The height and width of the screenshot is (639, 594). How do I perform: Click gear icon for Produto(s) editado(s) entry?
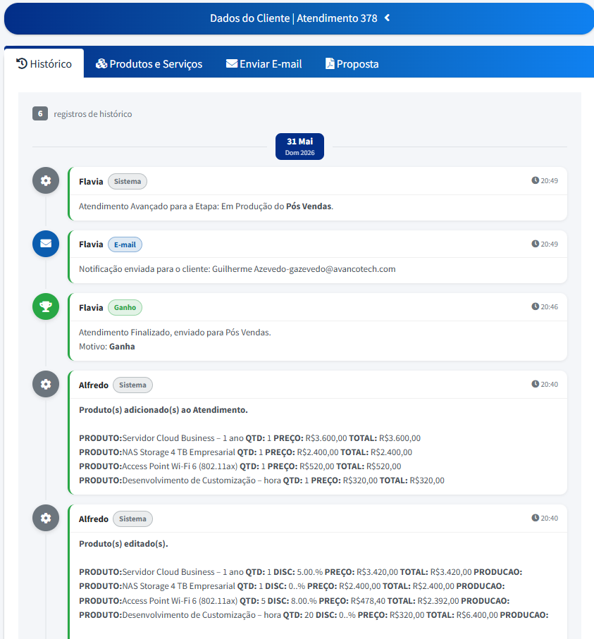(x=46, y=518)
